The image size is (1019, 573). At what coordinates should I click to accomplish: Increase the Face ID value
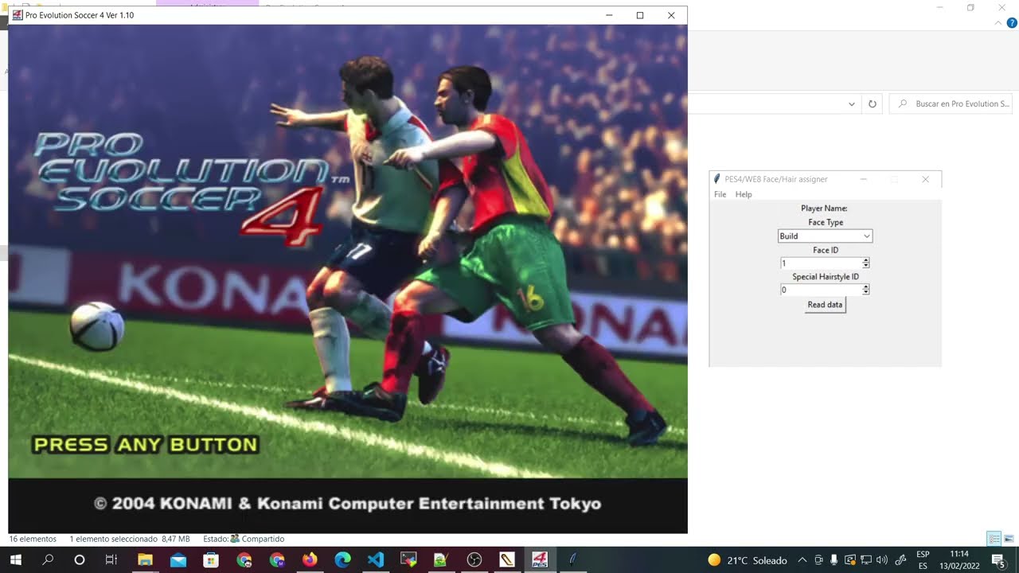point(866,260)
